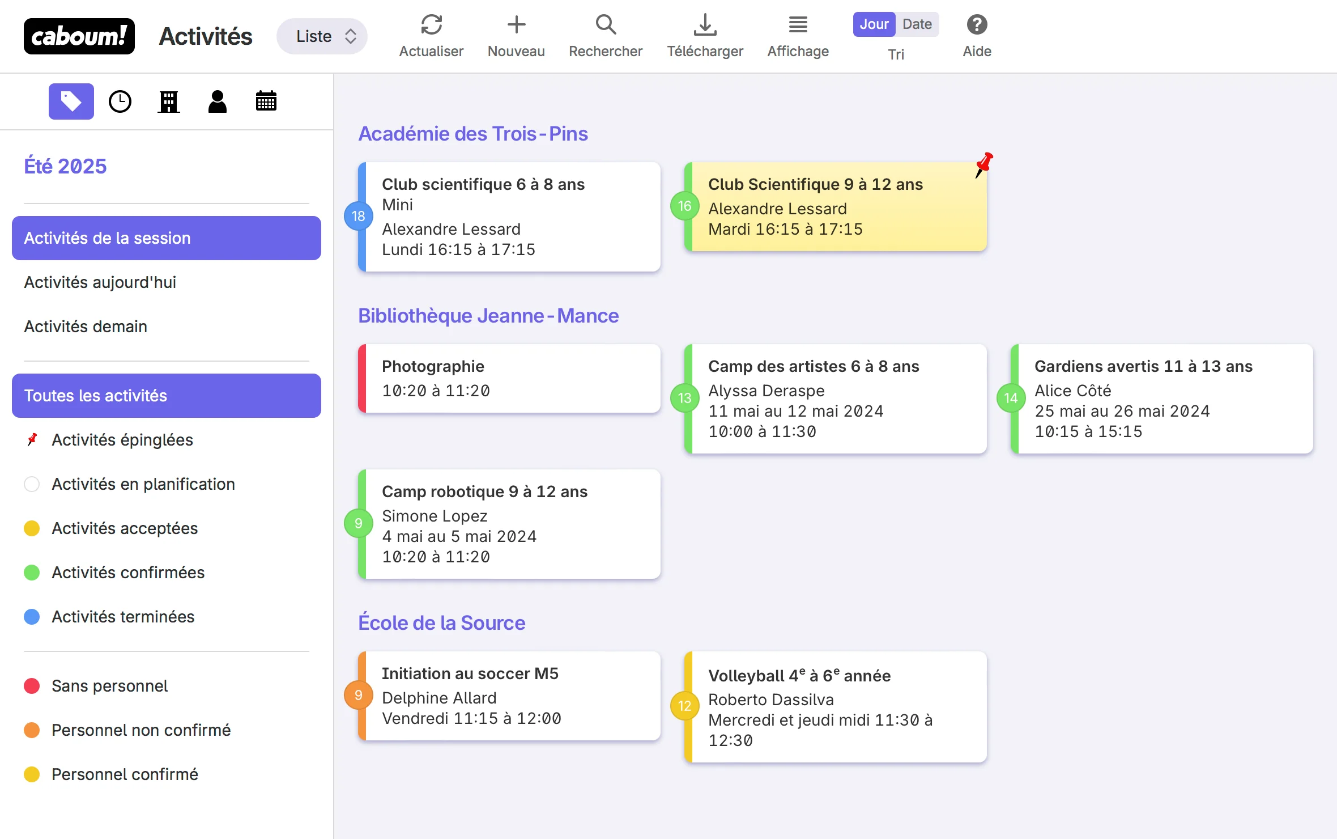Viewport: 1337px width, 839px height.
Task: Open the Photographie activity card
Action: [x=510, y=378]
